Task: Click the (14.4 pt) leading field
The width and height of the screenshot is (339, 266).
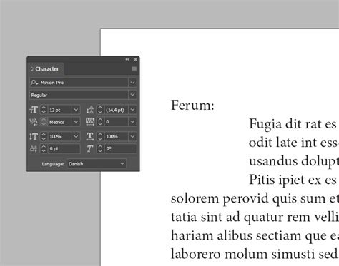Action: click(117, 110)
